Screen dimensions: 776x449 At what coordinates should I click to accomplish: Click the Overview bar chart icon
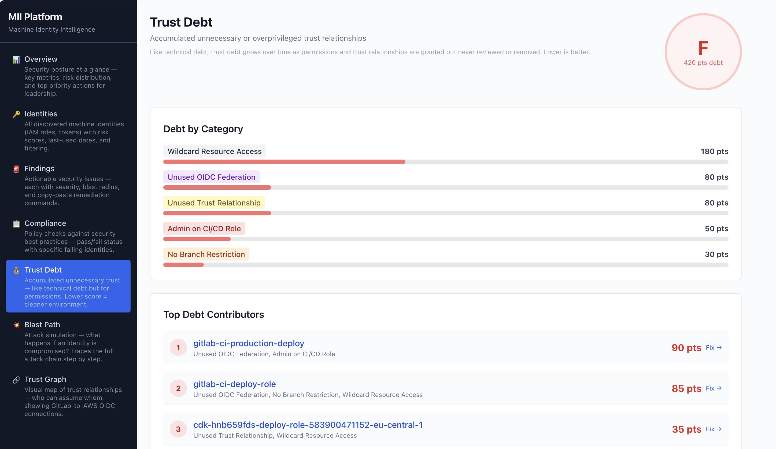16,60
